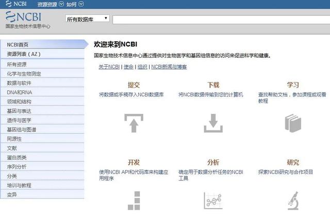Open 数据与软件 in the sidebar
The height and width of the screenshot is (220, 330).
coord(42,83)
